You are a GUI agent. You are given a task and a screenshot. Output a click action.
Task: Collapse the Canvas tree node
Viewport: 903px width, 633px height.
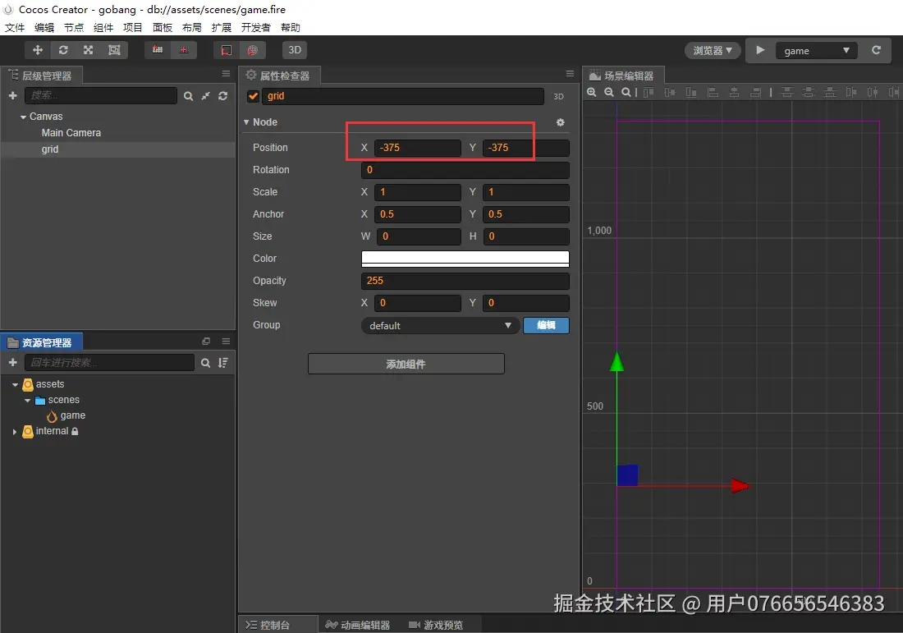click(23, 117)
